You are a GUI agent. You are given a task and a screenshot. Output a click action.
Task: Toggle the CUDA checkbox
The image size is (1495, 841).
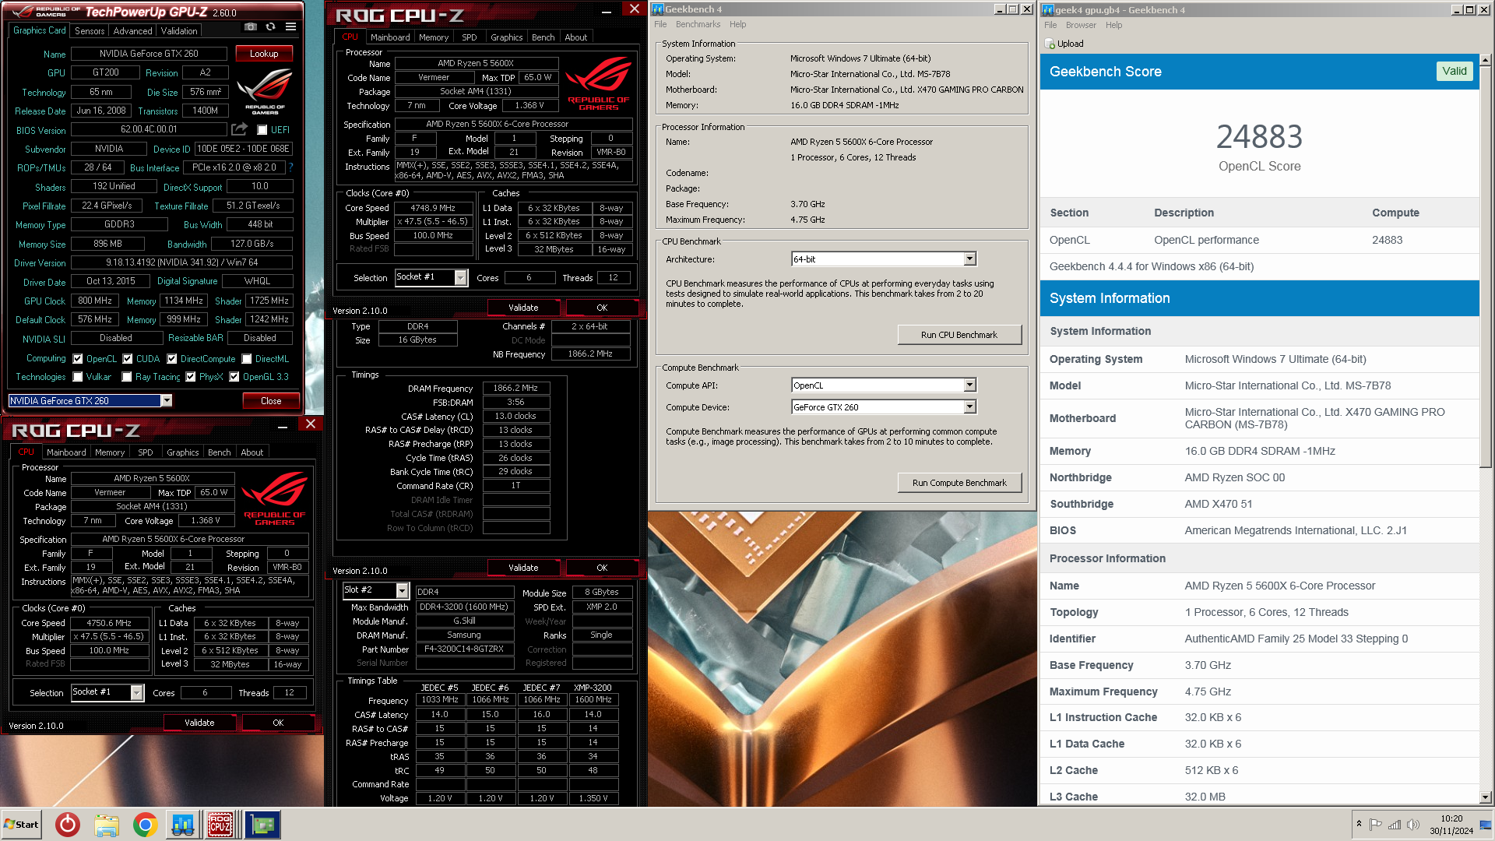pos(128,359)
